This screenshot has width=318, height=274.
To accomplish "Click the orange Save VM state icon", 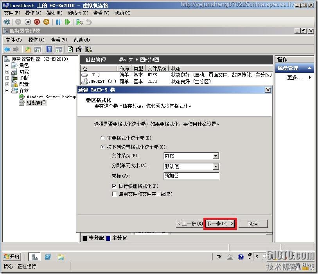I will coord(46,22).
